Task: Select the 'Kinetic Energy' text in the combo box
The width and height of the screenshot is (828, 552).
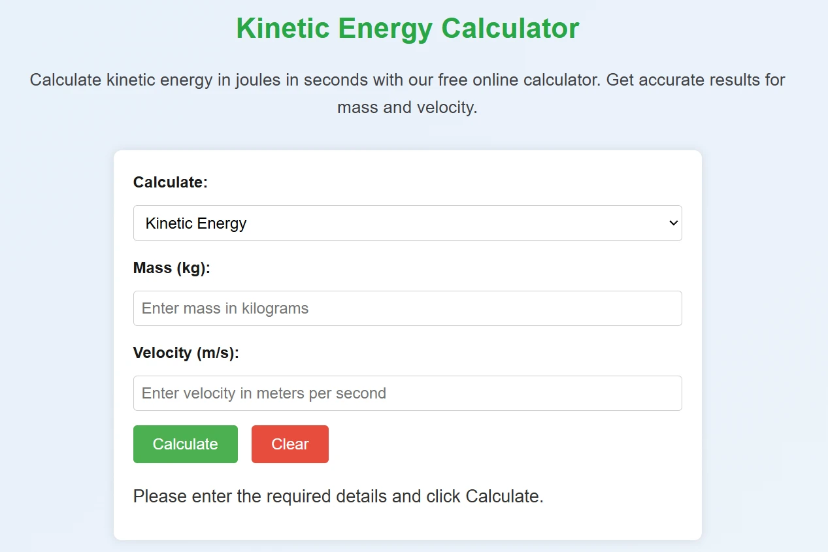Action: point(196,223)
